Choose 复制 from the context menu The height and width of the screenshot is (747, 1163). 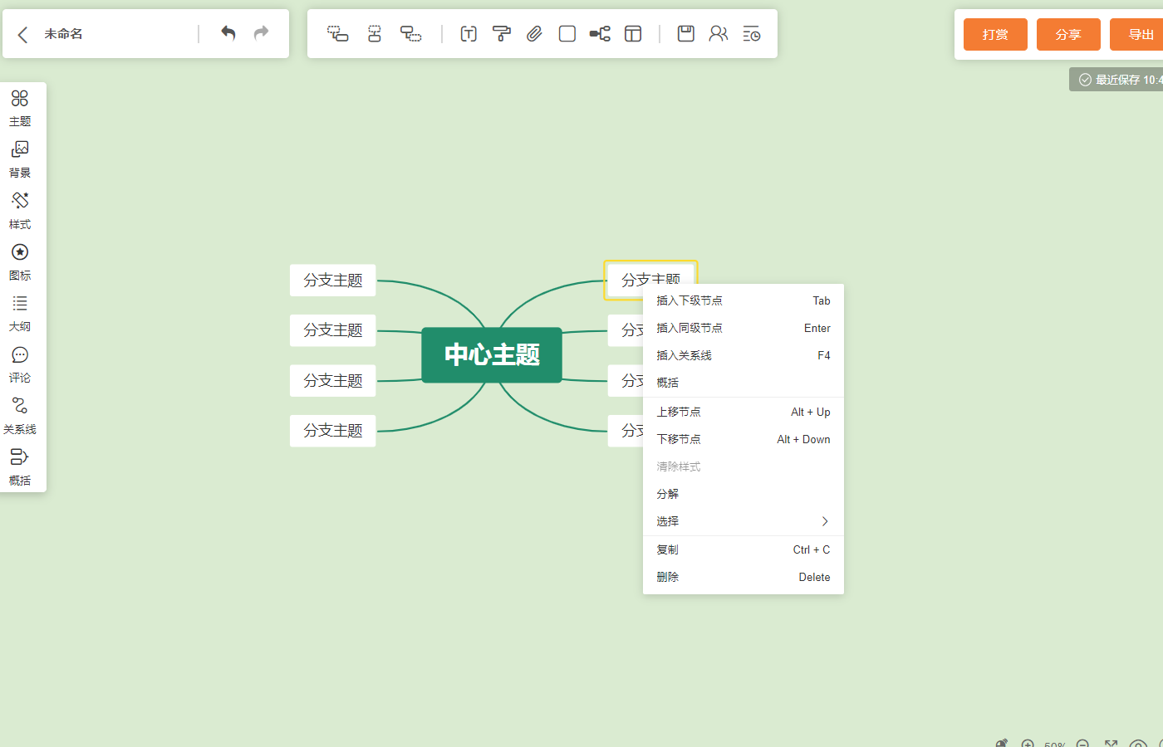point(743,549)
